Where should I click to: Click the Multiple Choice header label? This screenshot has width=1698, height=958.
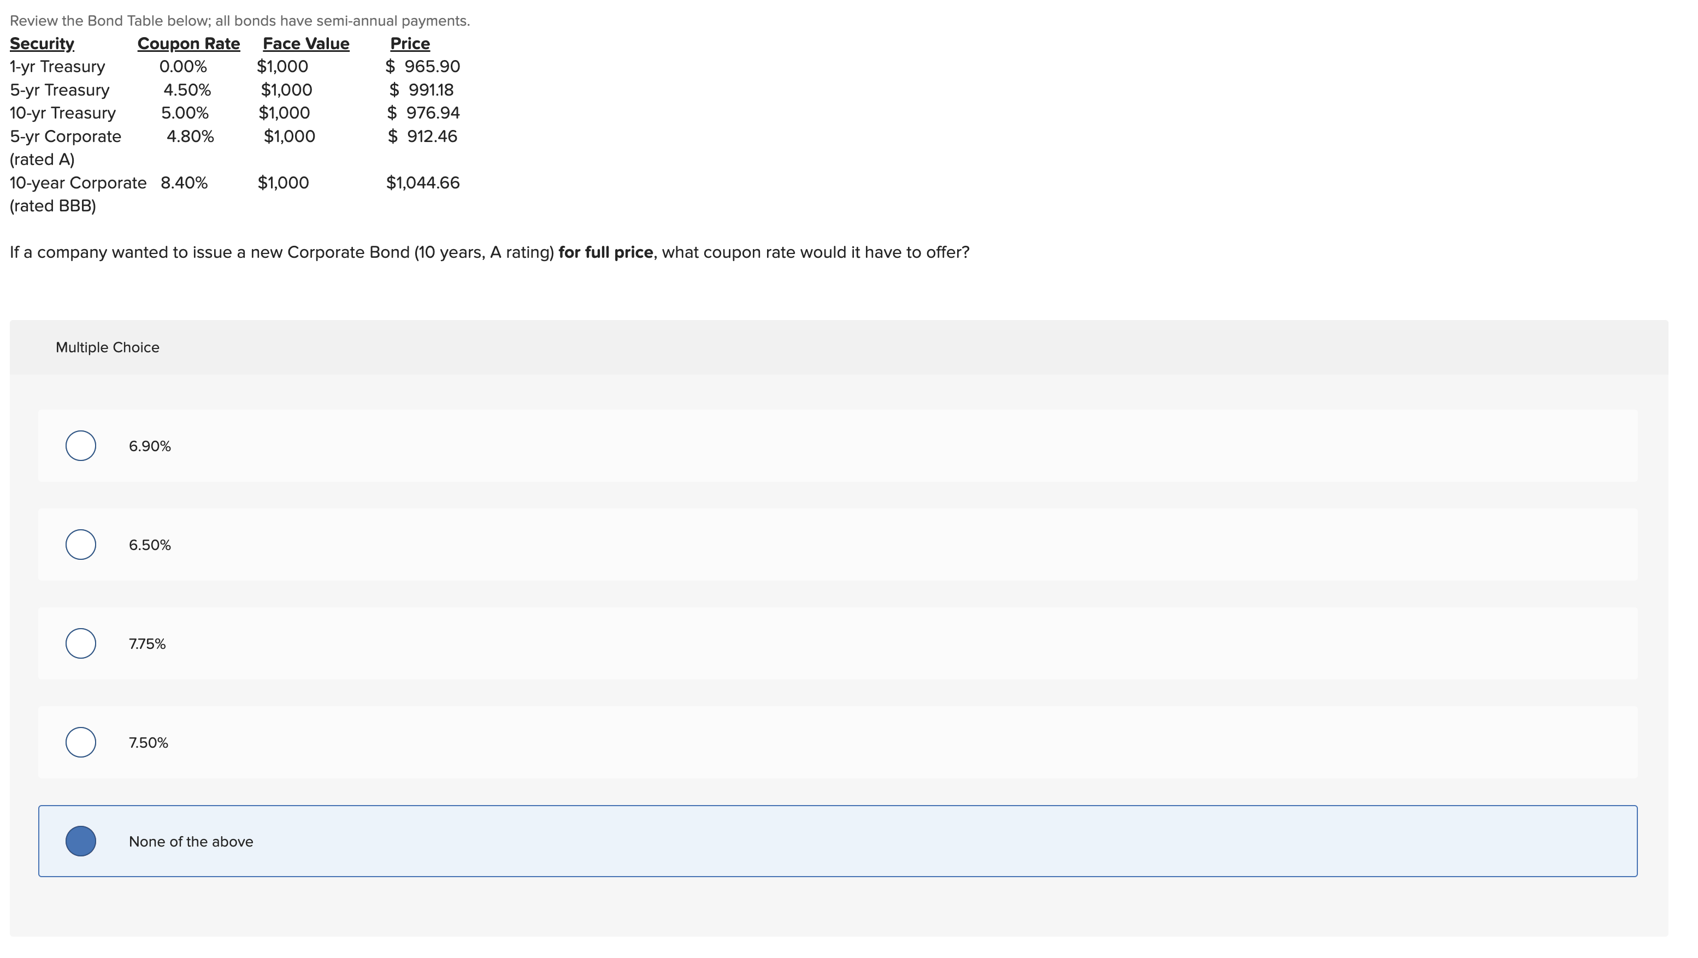coord(108,347)
